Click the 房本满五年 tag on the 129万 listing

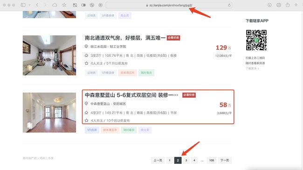click(127, 73)
